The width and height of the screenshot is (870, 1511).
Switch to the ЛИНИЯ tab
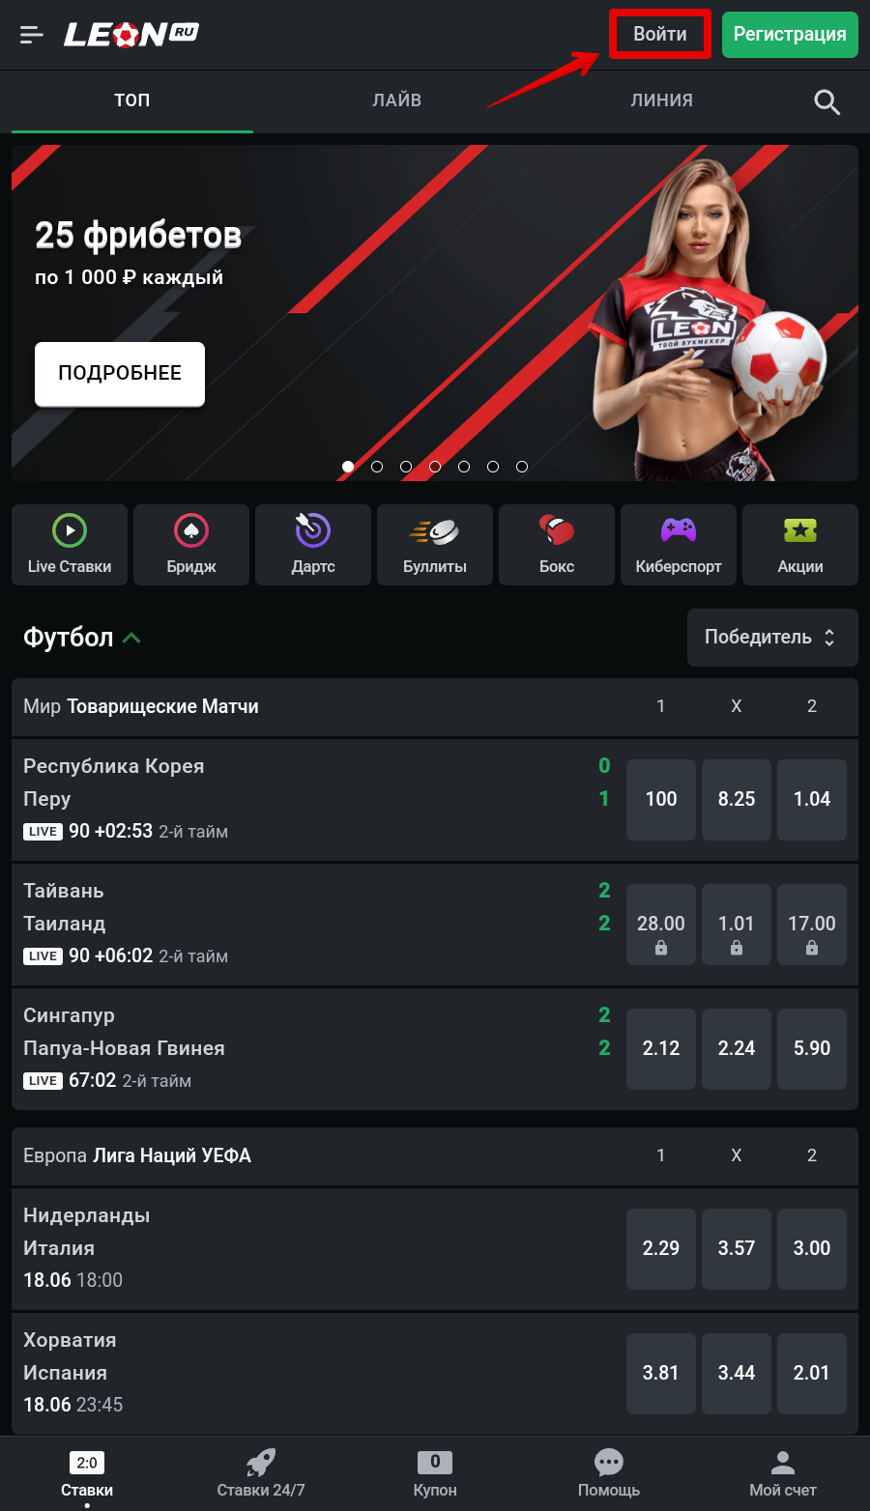click(662, 100)
